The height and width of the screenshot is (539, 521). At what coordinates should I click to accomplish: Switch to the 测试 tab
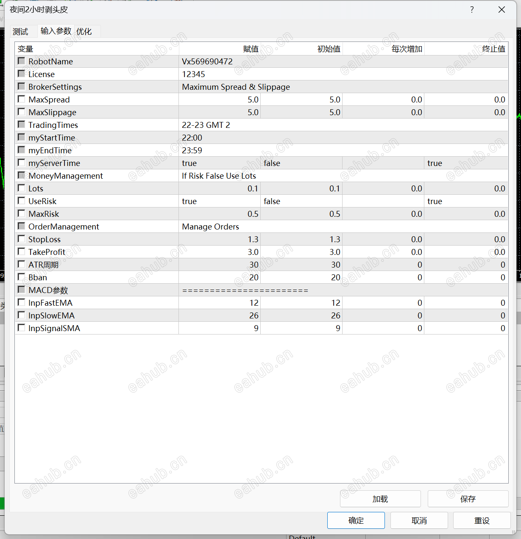(x=20, y=32)
